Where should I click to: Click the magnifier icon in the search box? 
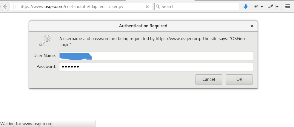[x=158, y=6]
